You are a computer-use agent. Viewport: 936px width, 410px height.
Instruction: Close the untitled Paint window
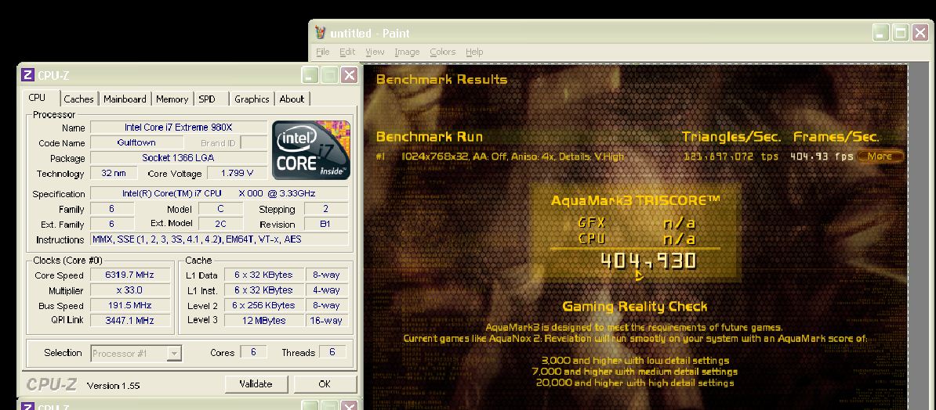920,33
